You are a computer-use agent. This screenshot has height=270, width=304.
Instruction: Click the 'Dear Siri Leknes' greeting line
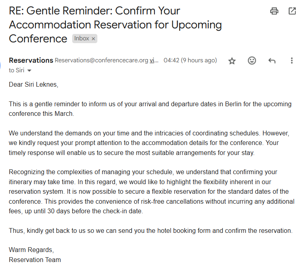point(34,84)
